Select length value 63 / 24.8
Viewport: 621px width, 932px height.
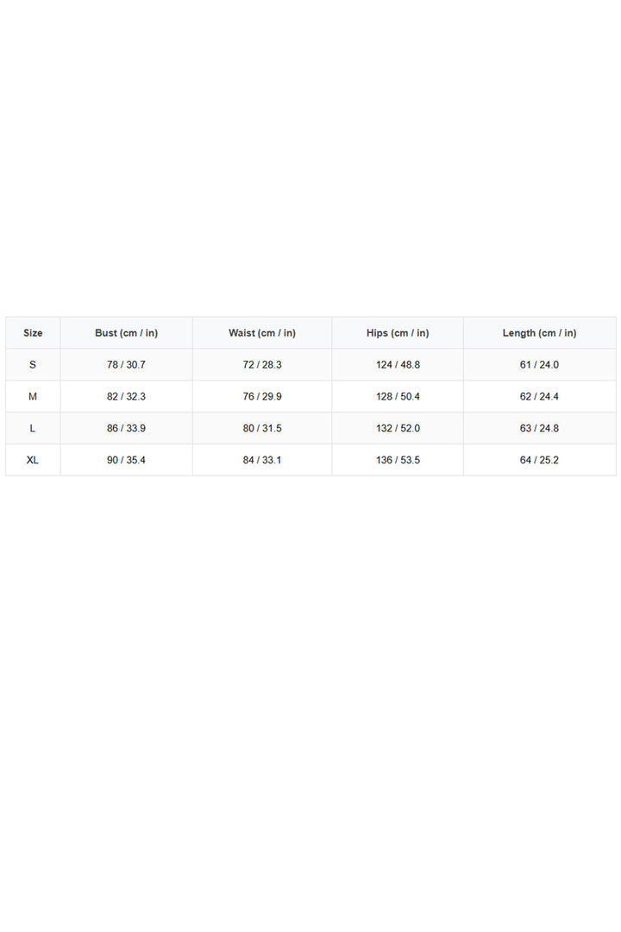point(540,428)
